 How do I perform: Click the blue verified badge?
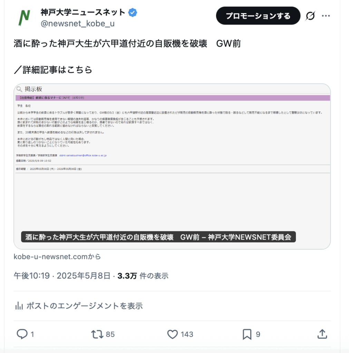[x=133, y=13]
